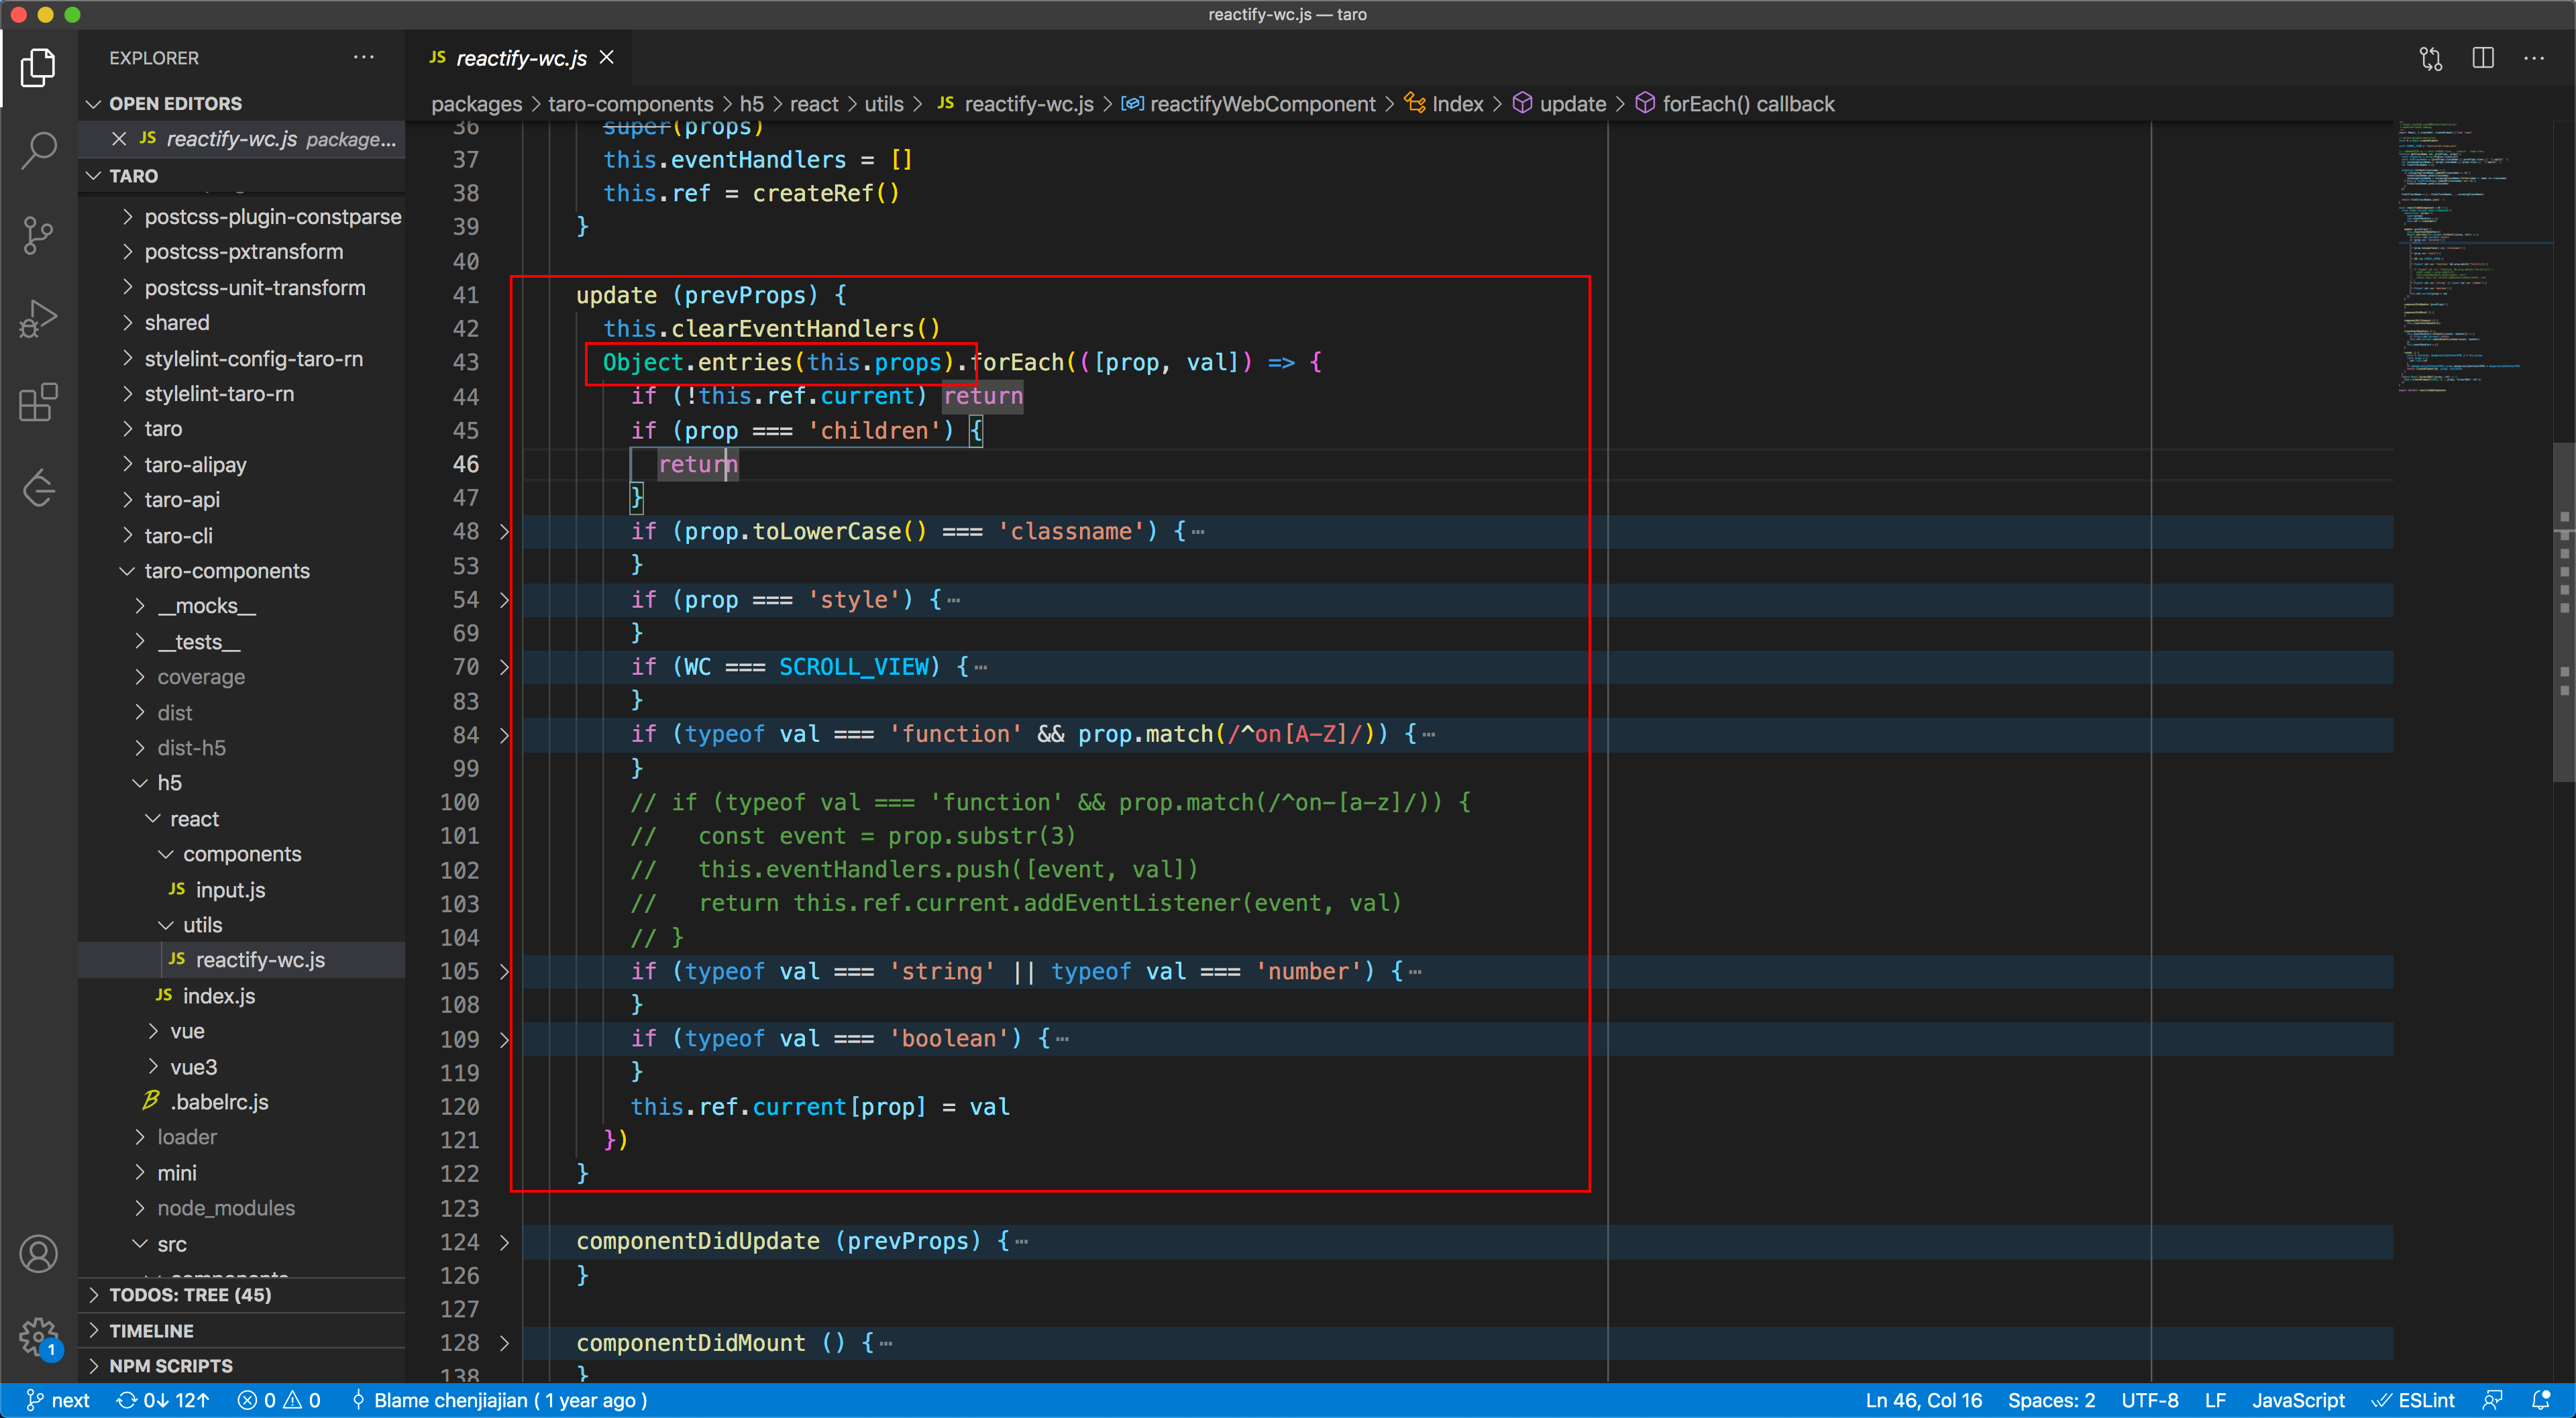Open the Run and Debug view
This screenshot has height=1418, width=2576.
point(38,319)
